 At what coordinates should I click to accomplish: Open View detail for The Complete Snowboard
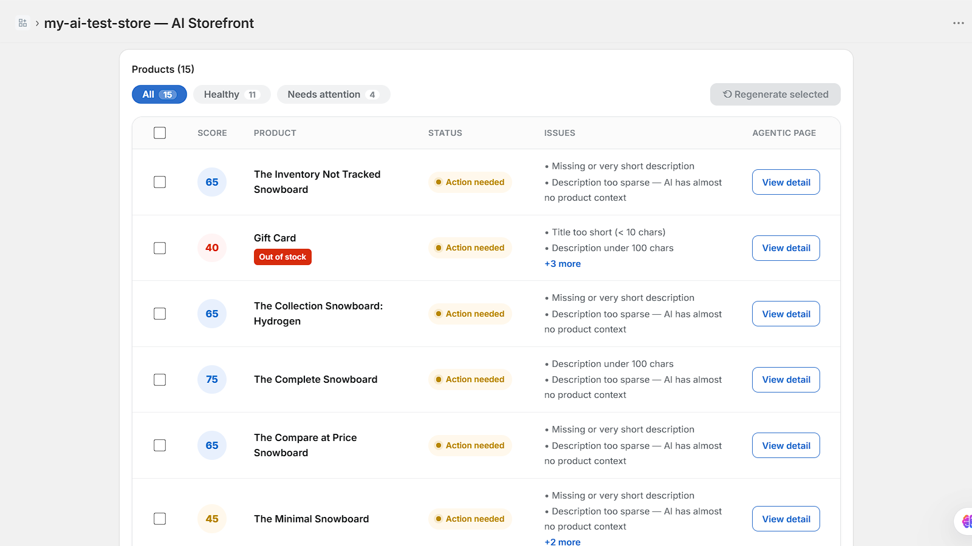coord(786,380)
